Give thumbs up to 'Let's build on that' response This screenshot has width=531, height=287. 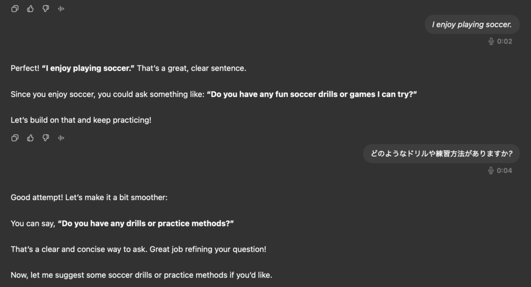point(31,138)
